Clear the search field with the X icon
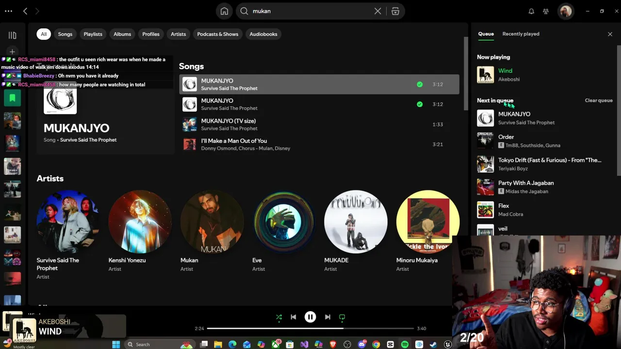The image size is (621, 349). (x=377, y=11)
